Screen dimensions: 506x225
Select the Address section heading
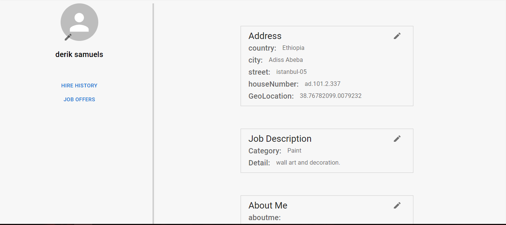pyautogui.click(x=265, y=36)
